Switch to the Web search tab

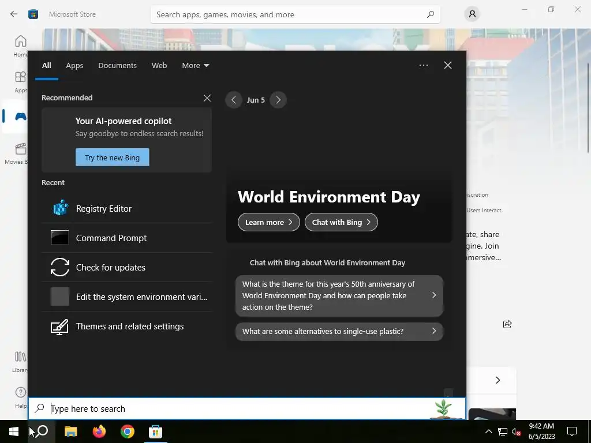click(159, 66)
